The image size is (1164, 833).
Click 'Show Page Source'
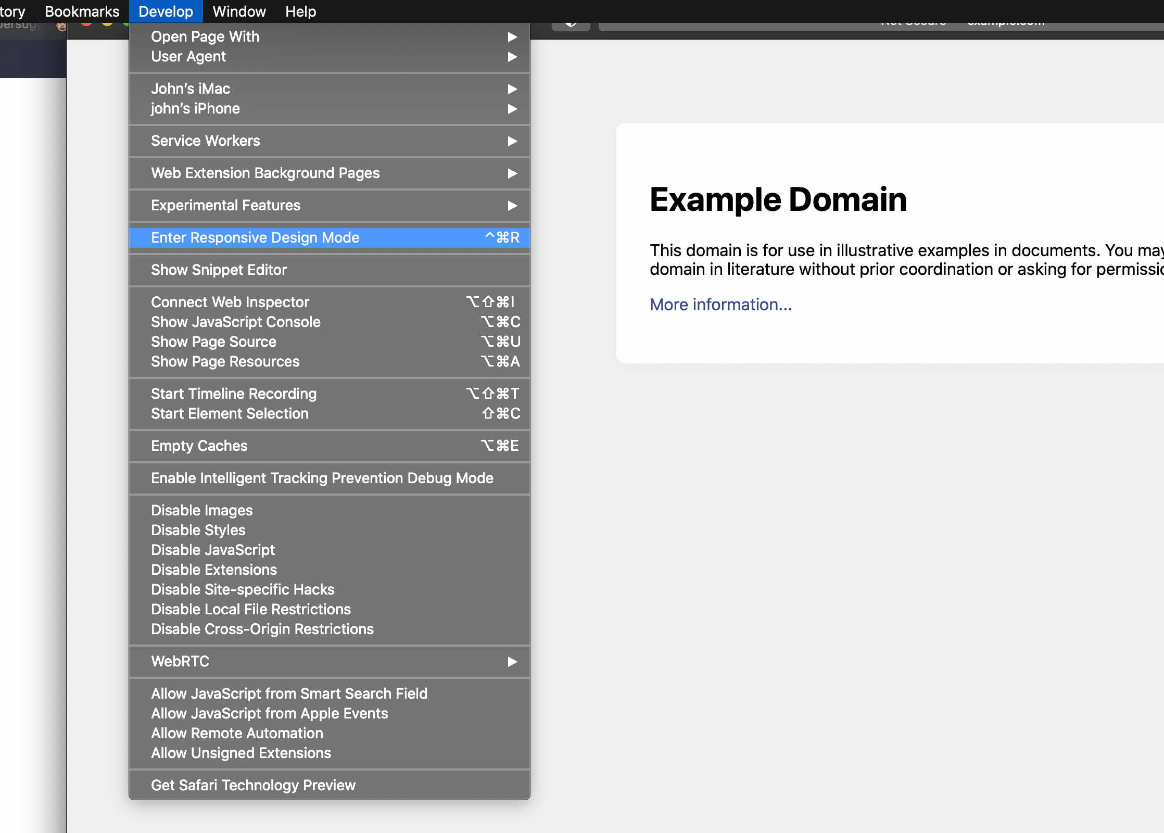(213, 341)
